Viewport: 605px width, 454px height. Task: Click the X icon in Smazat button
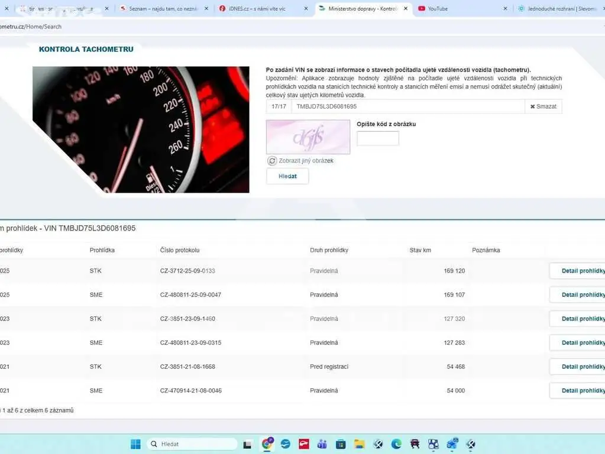[x=532, y=107]
